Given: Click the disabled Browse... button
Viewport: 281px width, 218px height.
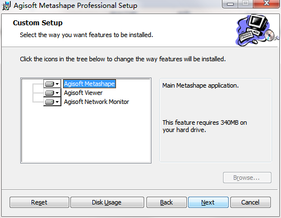Looking at the screenshot, I should click(247, 178).
